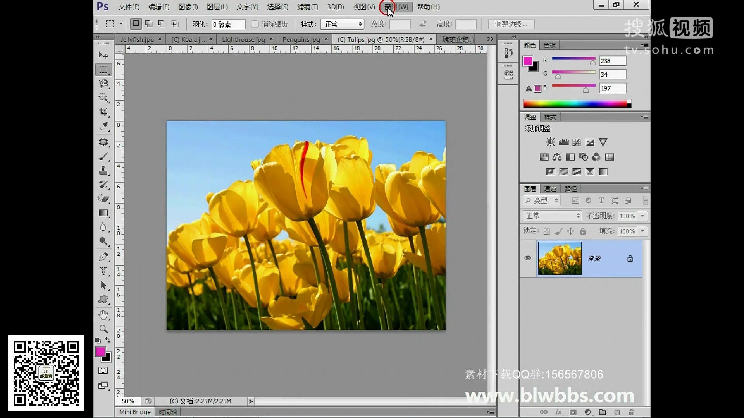Add a Curves adjustment from the Adjustments panel
Viewport: 744px width, 418px height.
click(577, 142)
